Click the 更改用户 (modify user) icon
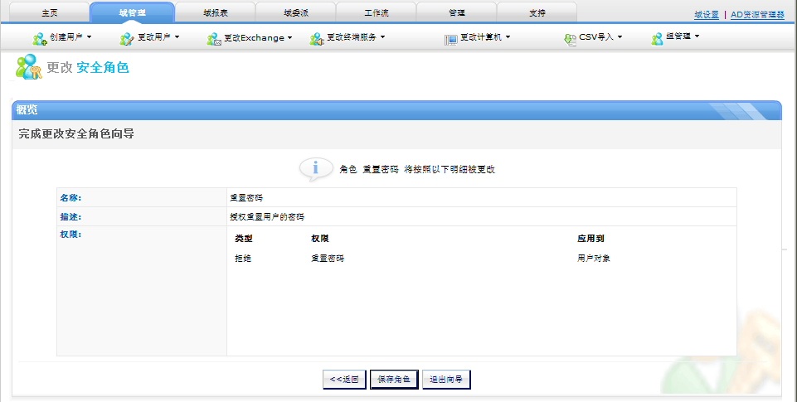Image resolution: width=797 pixels, height=402 pixels. tap(127, 38)
